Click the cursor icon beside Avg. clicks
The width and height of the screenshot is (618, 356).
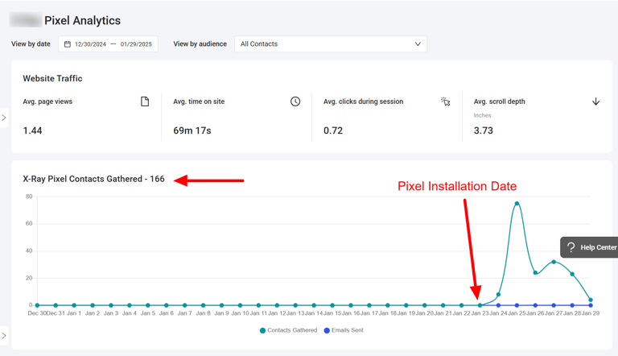pyautogui.click(x=445, y=101)
